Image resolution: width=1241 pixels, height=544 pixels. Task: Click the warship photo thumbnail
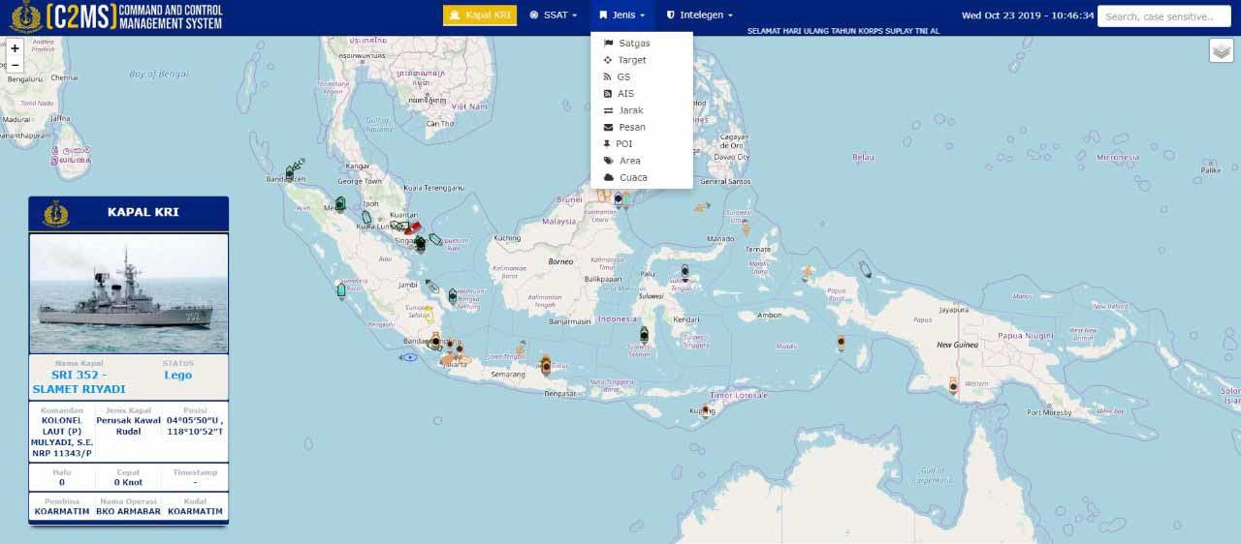click(128, 293)
